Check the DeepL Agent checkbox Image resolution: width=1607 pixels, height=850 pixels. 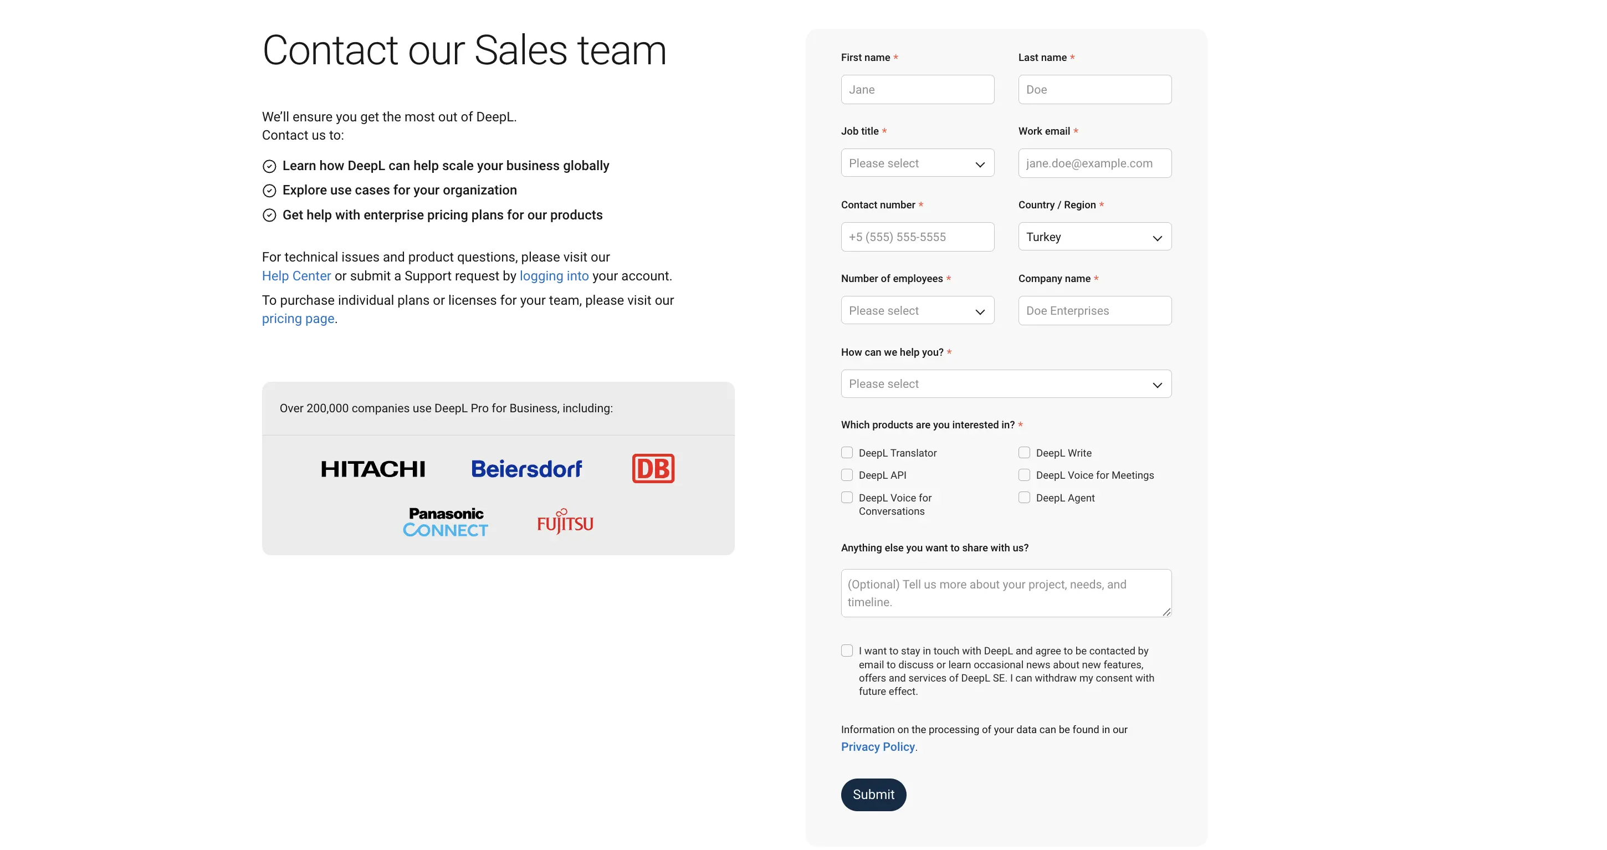pyautogui.click(x=1023, y=498)
